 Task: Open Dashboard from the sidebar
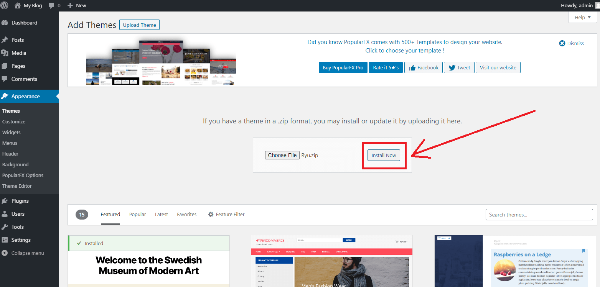(24, 23)
